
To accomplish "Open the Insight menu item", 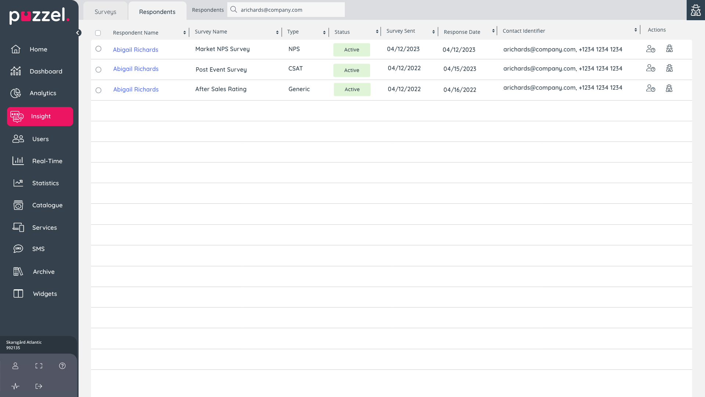I will (x=40, y=117).
